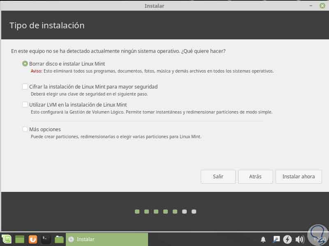Click Instalar ahora button

299,177
